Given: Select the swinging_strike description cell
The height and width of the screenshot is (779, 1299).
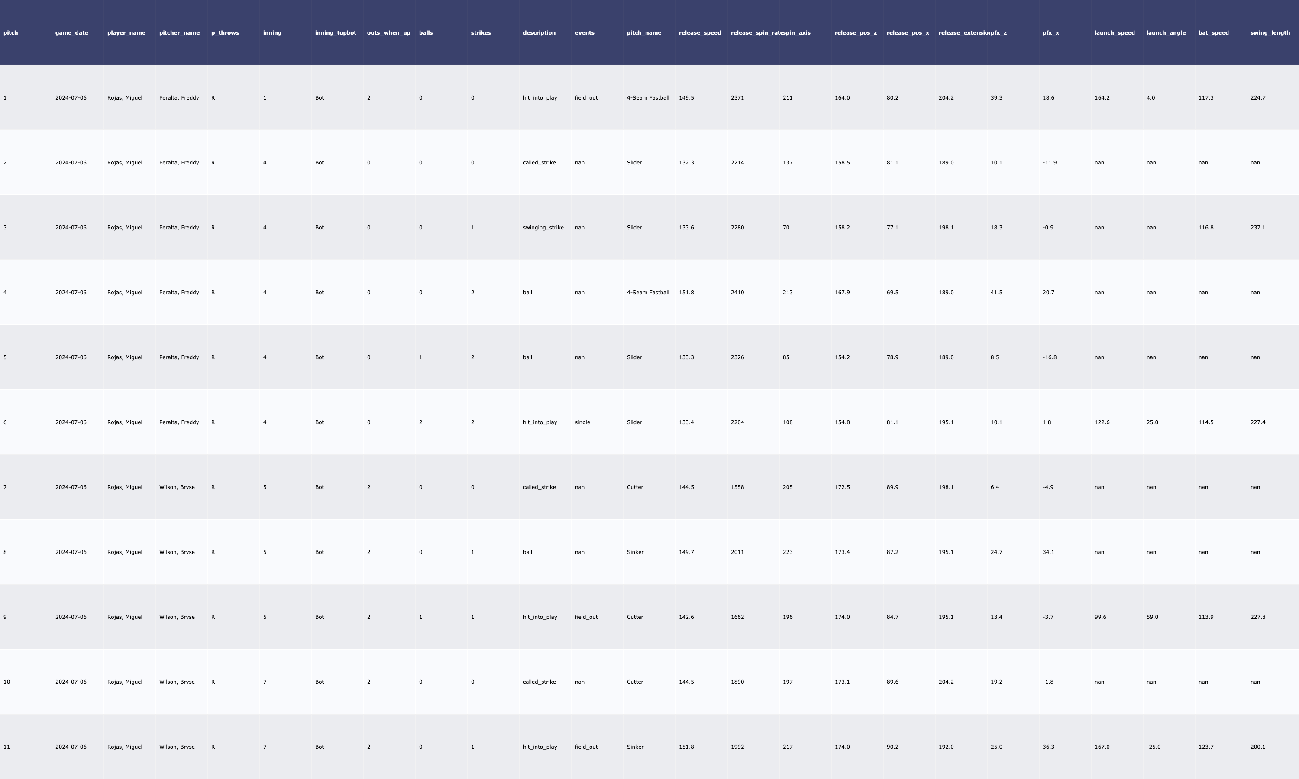Looking at the screenshot, I should pyautogui.click(x=543, y=227).
